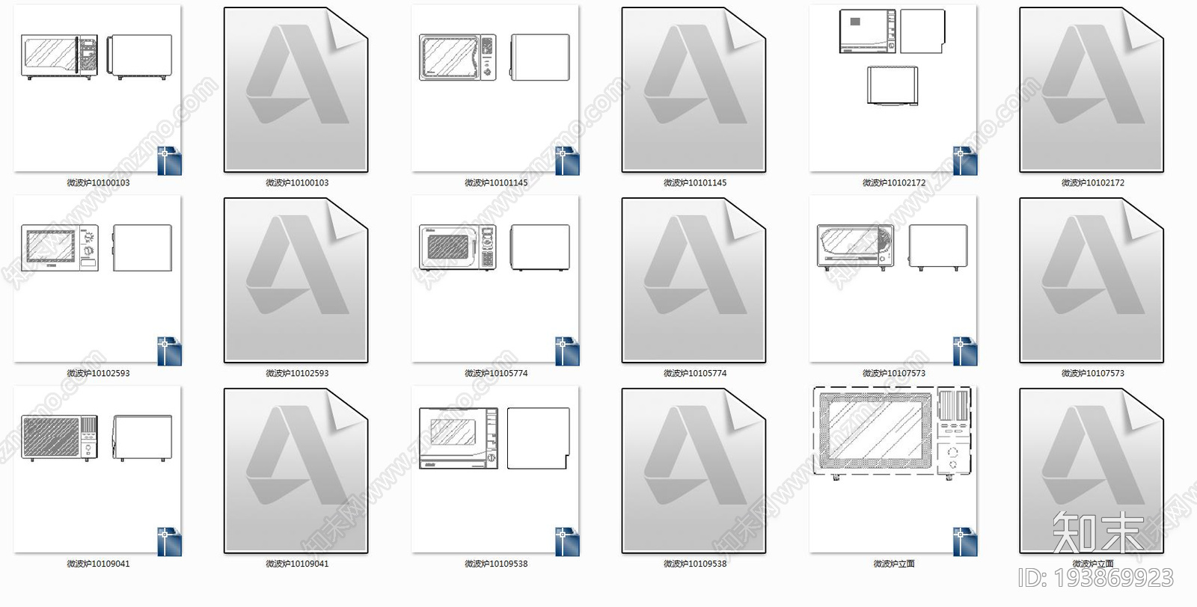Click the microwave drawing preview of 微波炉10109538
The height and width of the screenshot is (607, 1197).
pyautogui.click(x=495, y=471)
